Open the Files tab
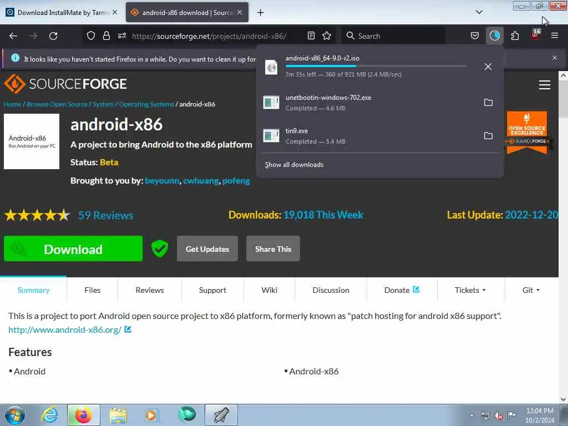The width and height of the screenshot is (568, 426). (x=93, y=290)
